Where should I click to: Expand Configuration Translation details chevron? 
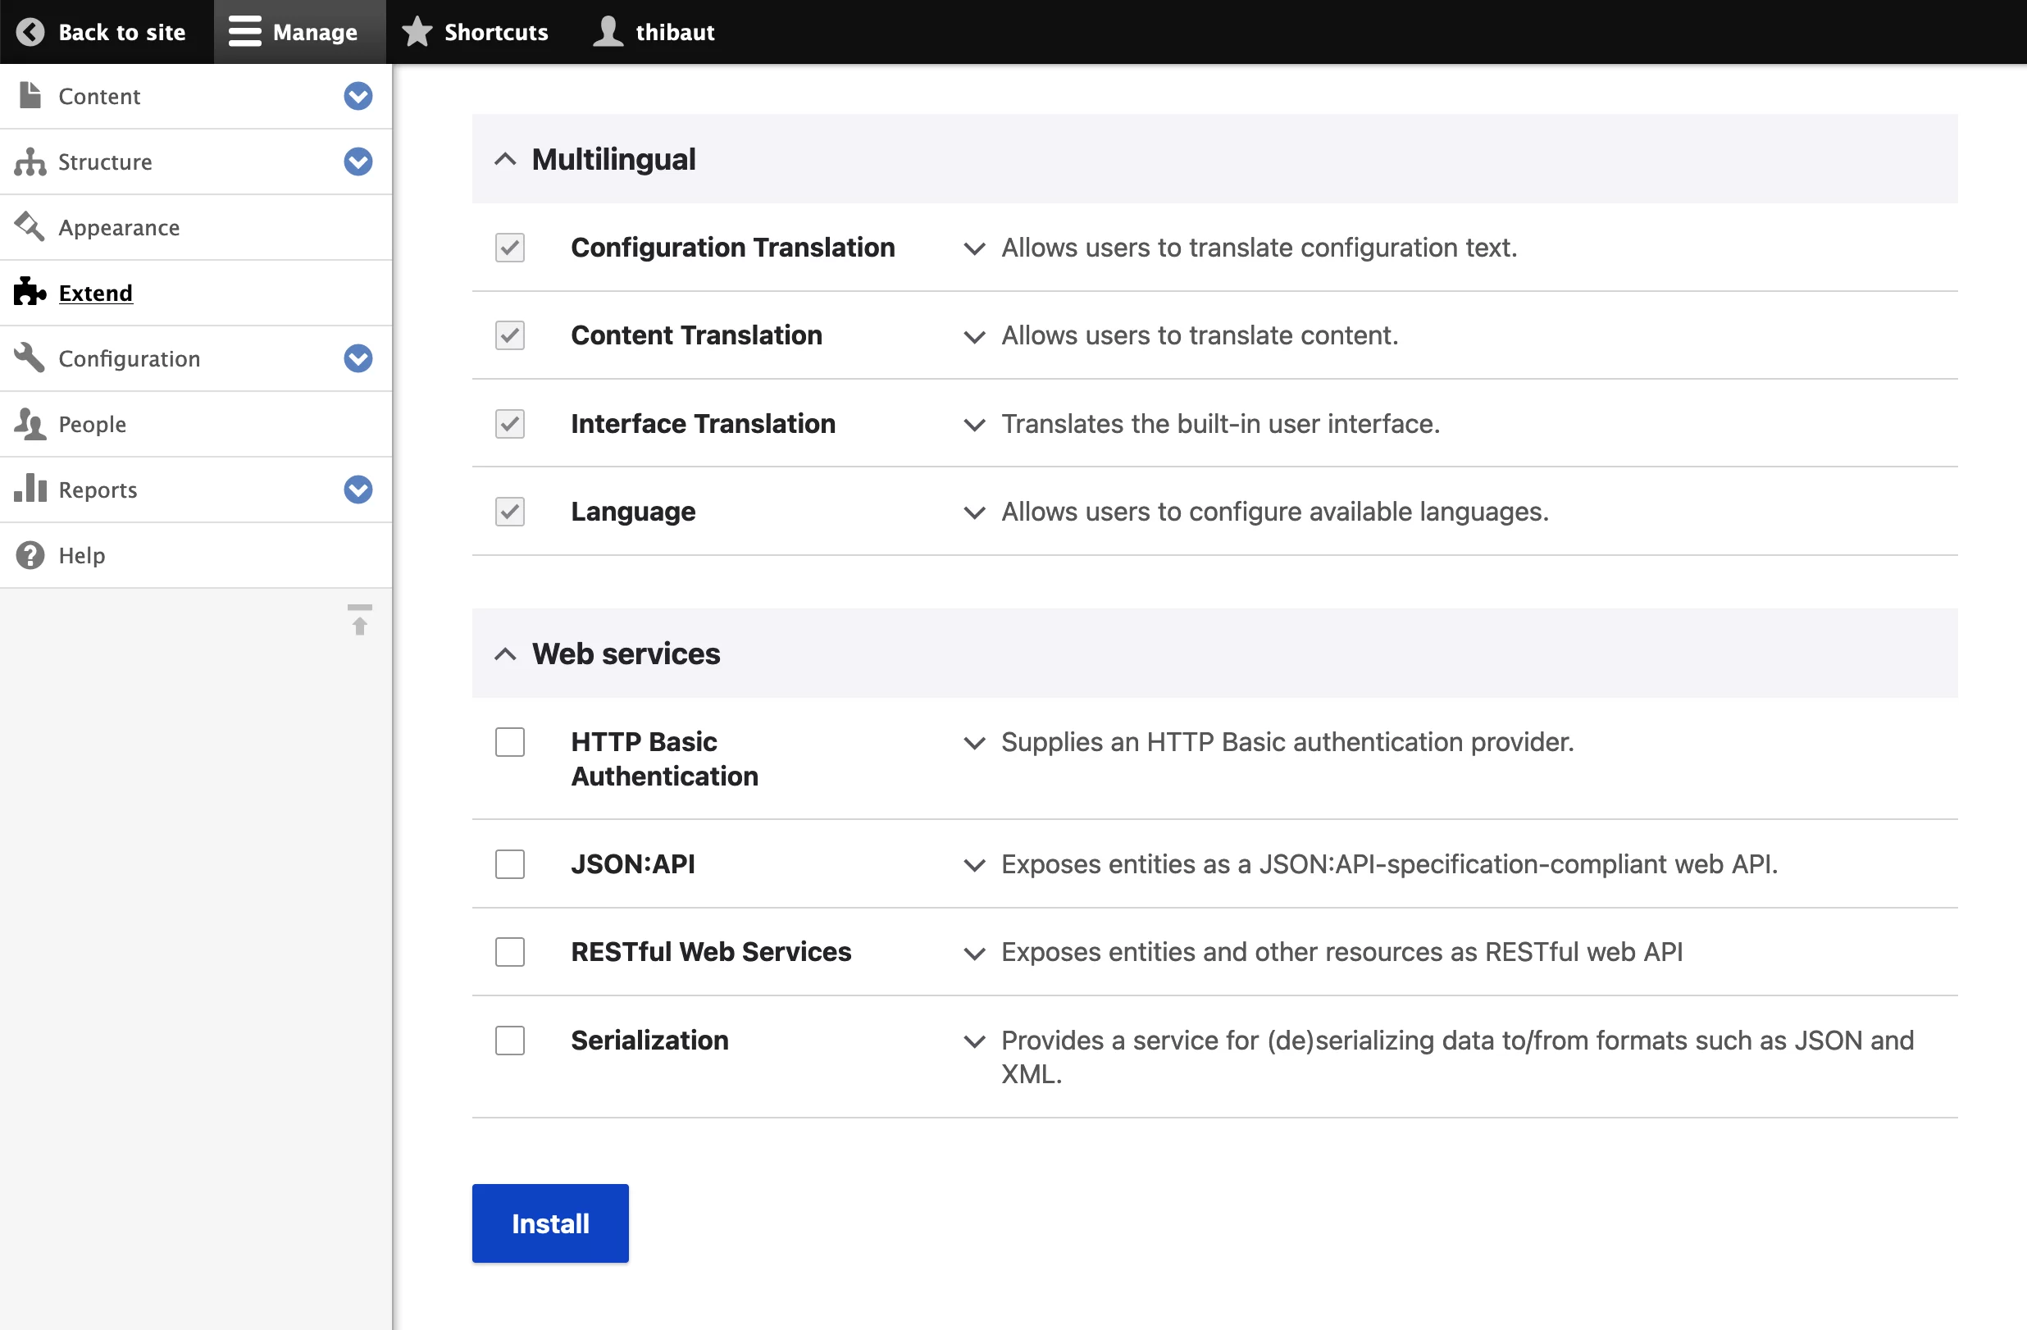point(971,248)
